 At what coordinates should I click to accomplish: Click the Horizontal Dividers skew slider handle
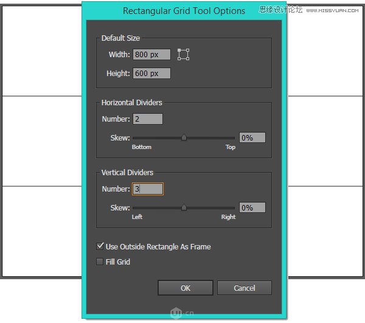click(x=184, y=138)
